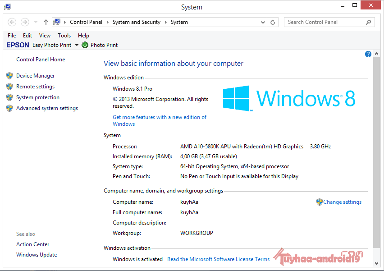Select the System breadcrumb

tap(179, 22)
